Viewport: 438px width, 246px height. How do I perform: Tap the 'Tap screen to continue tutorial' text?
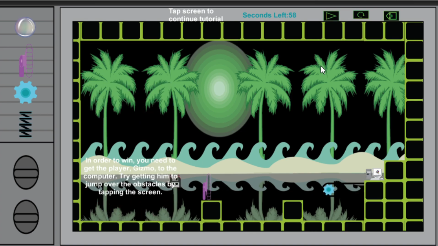pos(196,15)
